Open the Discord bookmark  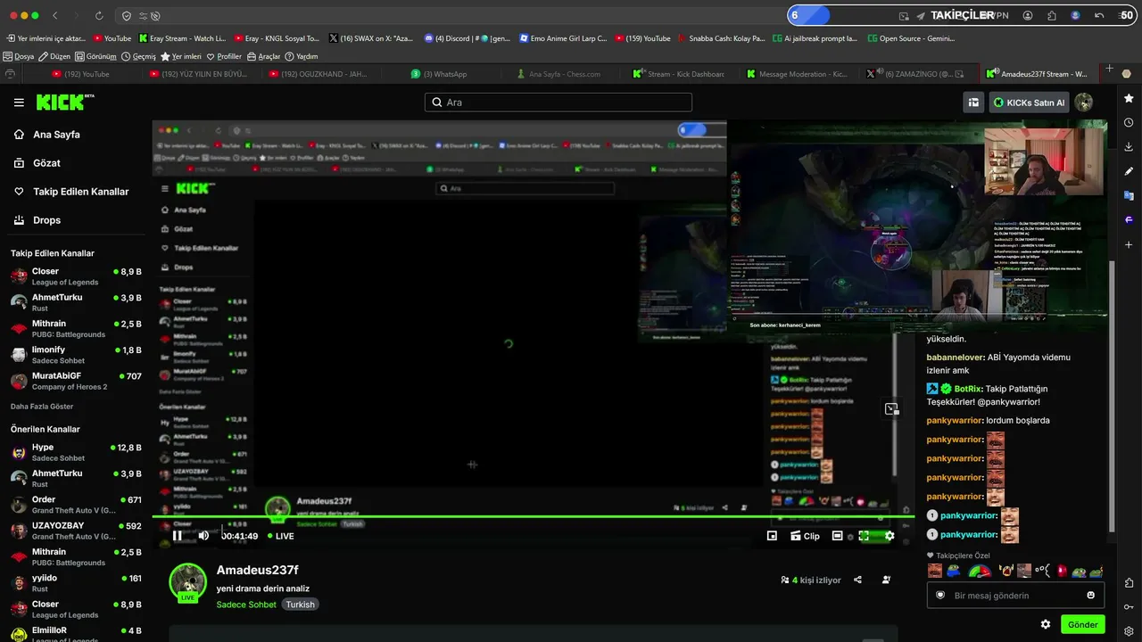click(x=468, y=38)
